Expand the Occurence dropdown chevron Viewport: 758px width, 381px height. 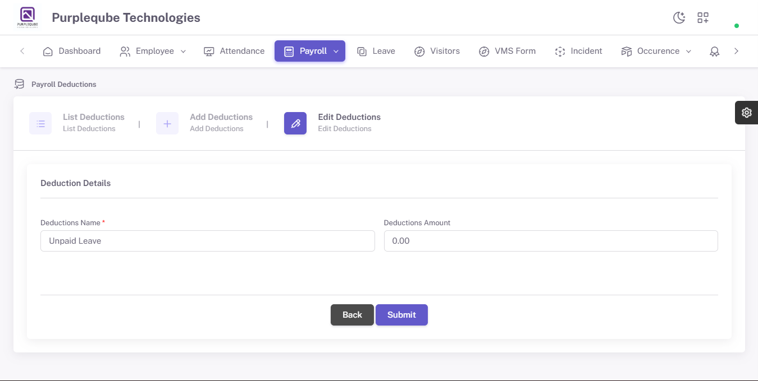tap(688, 52)
